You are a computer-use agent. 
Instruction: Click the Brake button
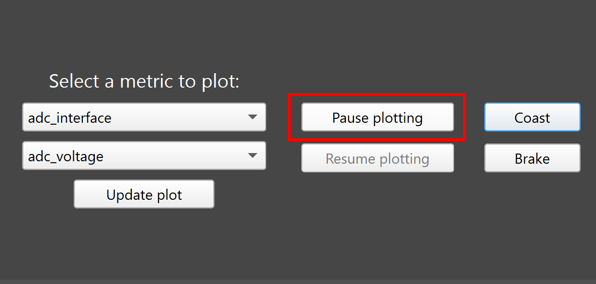[532, 158]
